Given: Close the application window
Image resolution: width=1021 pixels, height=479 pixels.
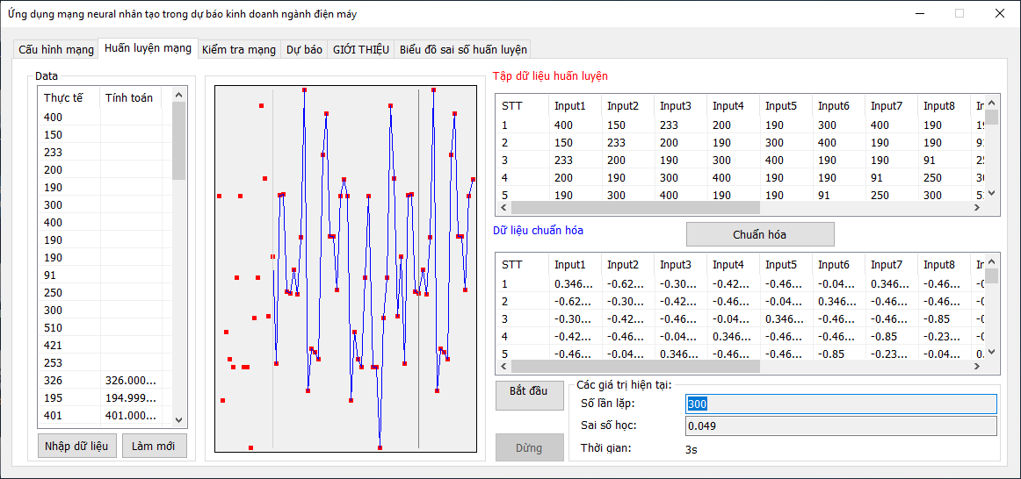Looking at the screenshot, I should point(999,13).
